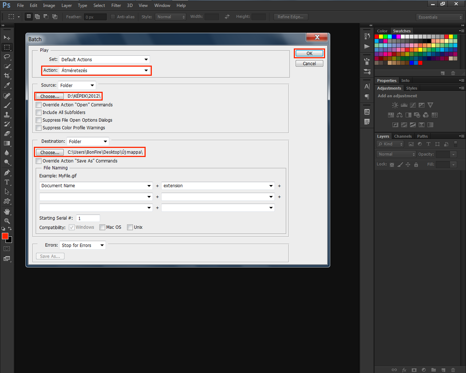The height and width of the screenshot is (373, 466).
Task: Open the Filter menu
Action: point(116,5)
